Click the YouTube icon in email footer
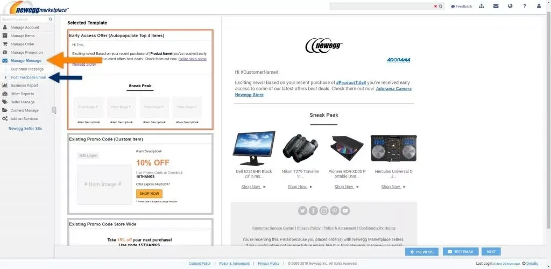This screenshot has width=551, height=269. coord(345,211)
